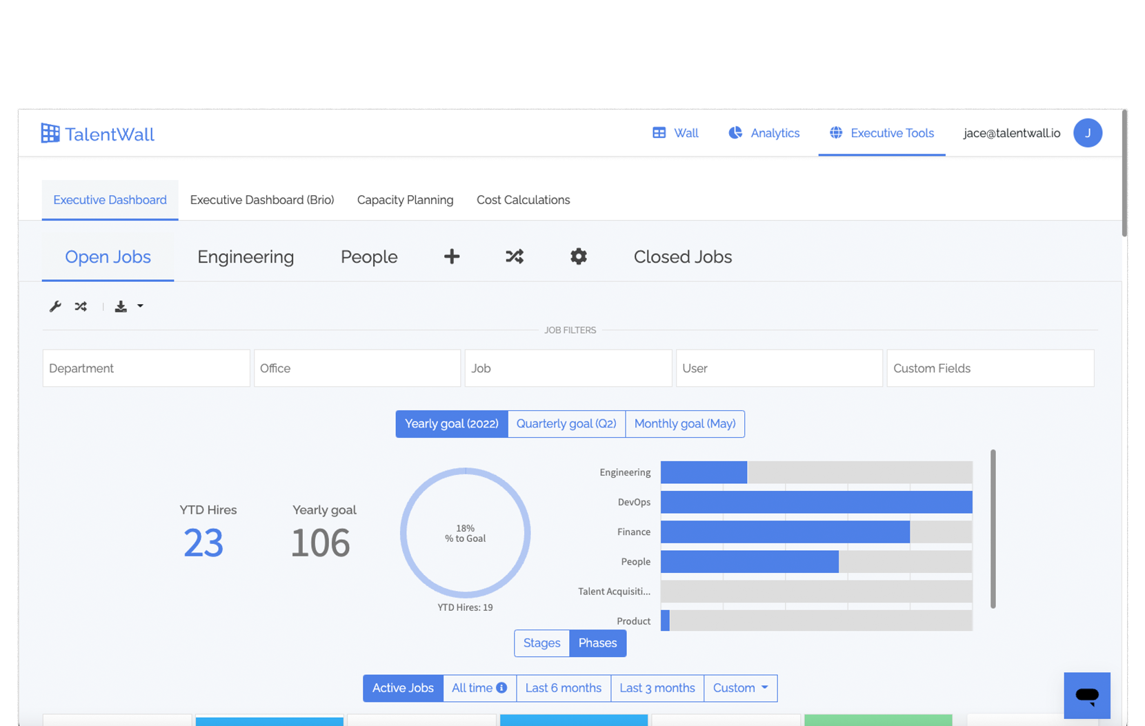The image size is (1145, 726).
Task: Switch to Capacity Planning tab
Action: [x=405, y=200]
